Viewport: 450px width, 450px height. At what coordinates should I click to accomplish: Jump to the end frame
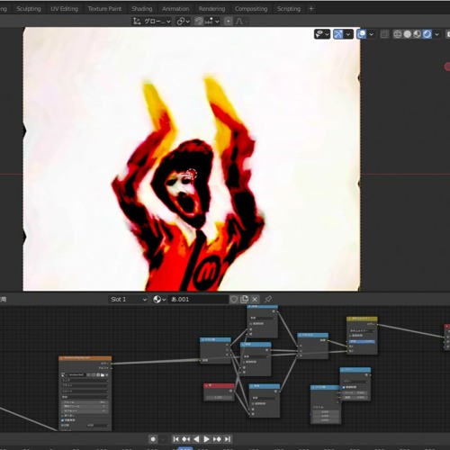(x=228, y=439)
